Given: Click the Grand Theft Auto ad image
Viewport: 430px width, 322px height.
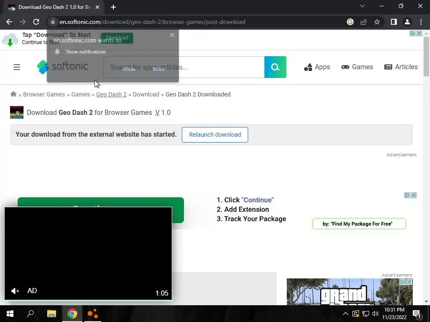Looking at the screenshot, I should 349,292.
